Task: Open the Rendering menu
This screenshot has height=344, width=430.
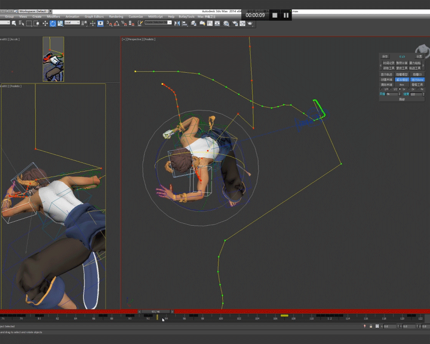Action: (x=116, y=16)
